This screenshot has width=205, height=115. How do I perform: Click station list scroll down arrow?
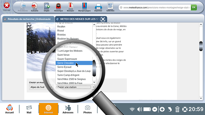point(94,82)
